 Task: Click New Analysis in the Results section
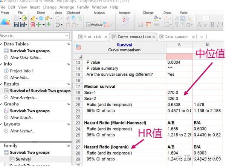click(23, 98)
